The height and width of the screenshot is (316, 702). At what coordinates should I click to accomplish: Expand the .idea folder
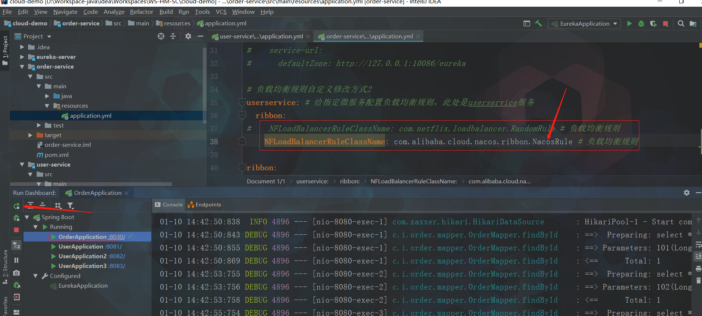pos(22,47)
